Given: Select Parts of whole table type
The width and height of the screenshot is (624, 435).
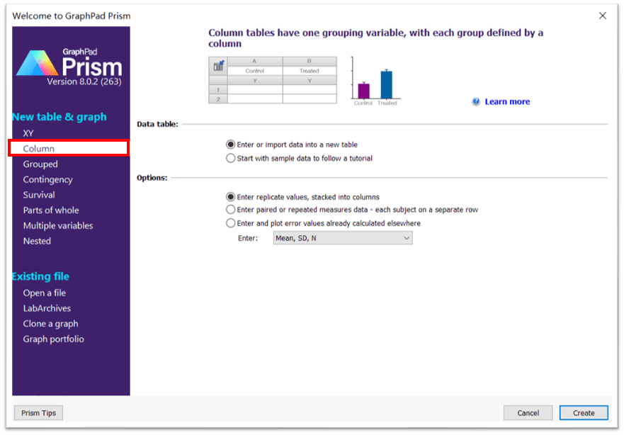Looking at the screenshot, I should pyautogui.click(x=51, y=210).
